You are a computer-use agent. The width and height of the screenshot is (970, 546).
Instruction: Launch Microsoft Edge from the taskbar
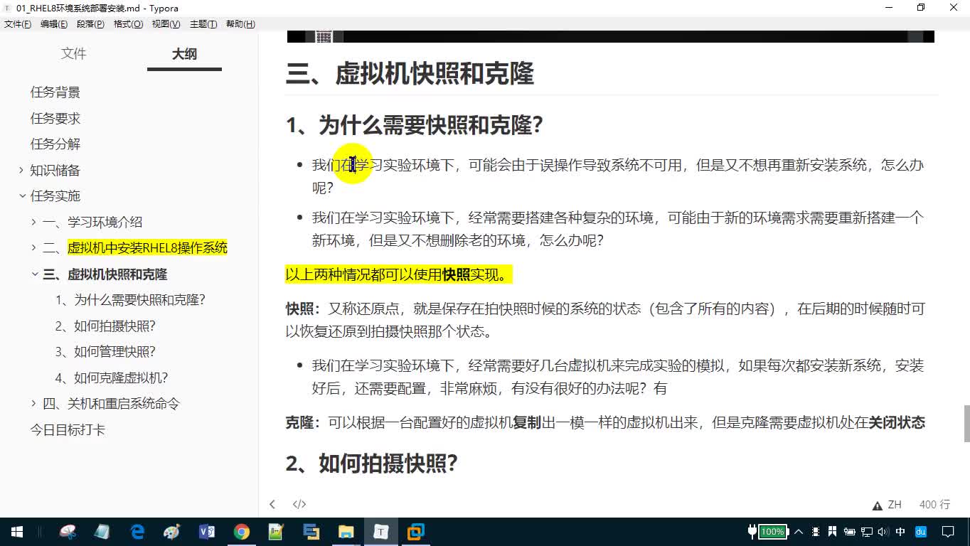coord(137,531)
